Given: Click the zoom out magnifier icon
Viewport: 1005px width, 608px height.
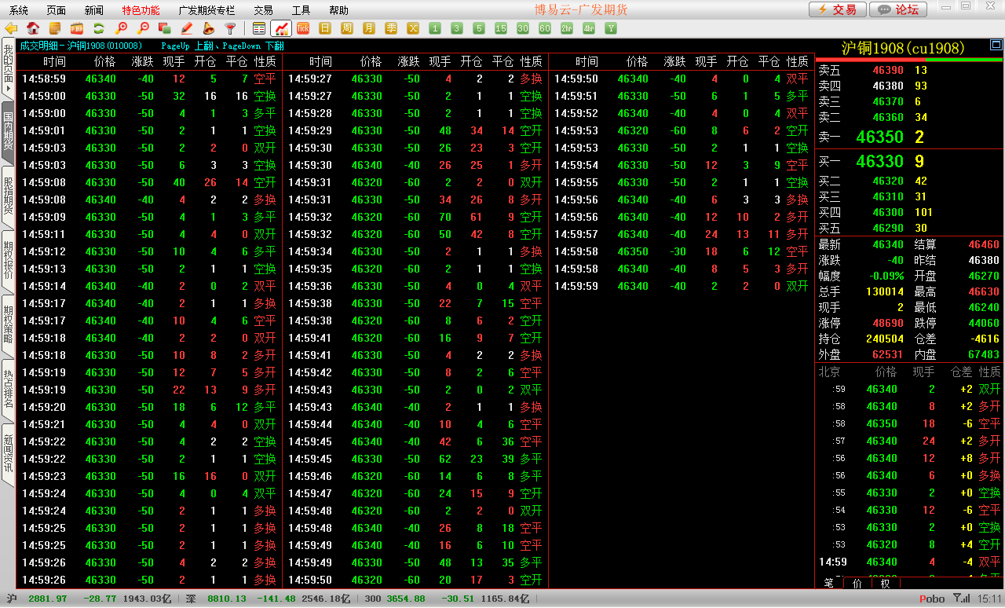Looking at the screenshot, I should [143, 28].
